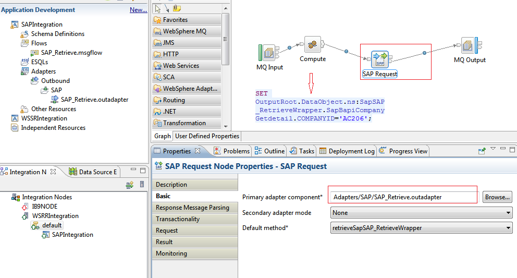Click the pin properties view icon
The image size is (517, 278).
coord(482,151)
